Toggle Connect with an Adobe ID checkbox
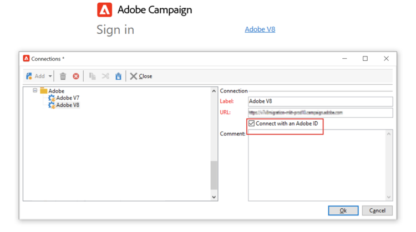 point(252,123)
